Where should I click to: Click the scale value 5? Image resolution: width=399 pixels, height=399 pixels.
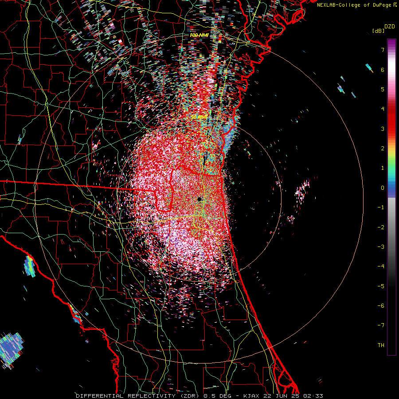click(383, 89)
